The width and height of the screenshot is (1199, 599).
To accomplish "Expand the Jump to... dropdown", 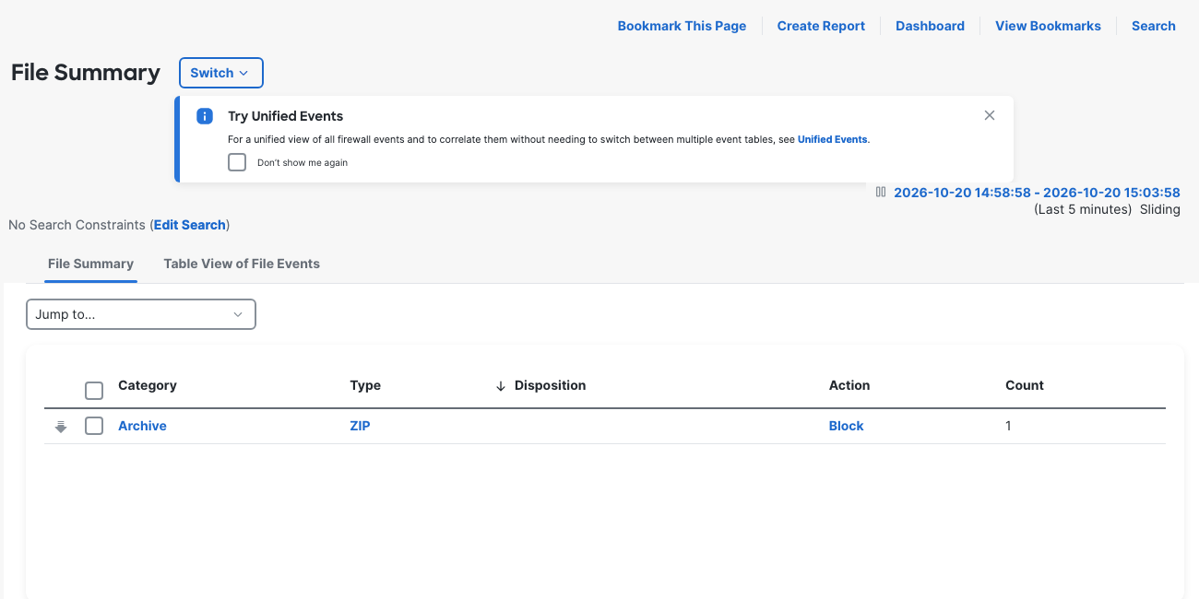I will [x=141, y=314].
